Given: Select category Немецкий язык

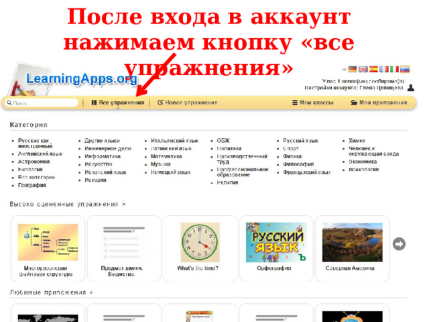Looking at the screenshot, I should pyautogui.click(x=170, y=172).
